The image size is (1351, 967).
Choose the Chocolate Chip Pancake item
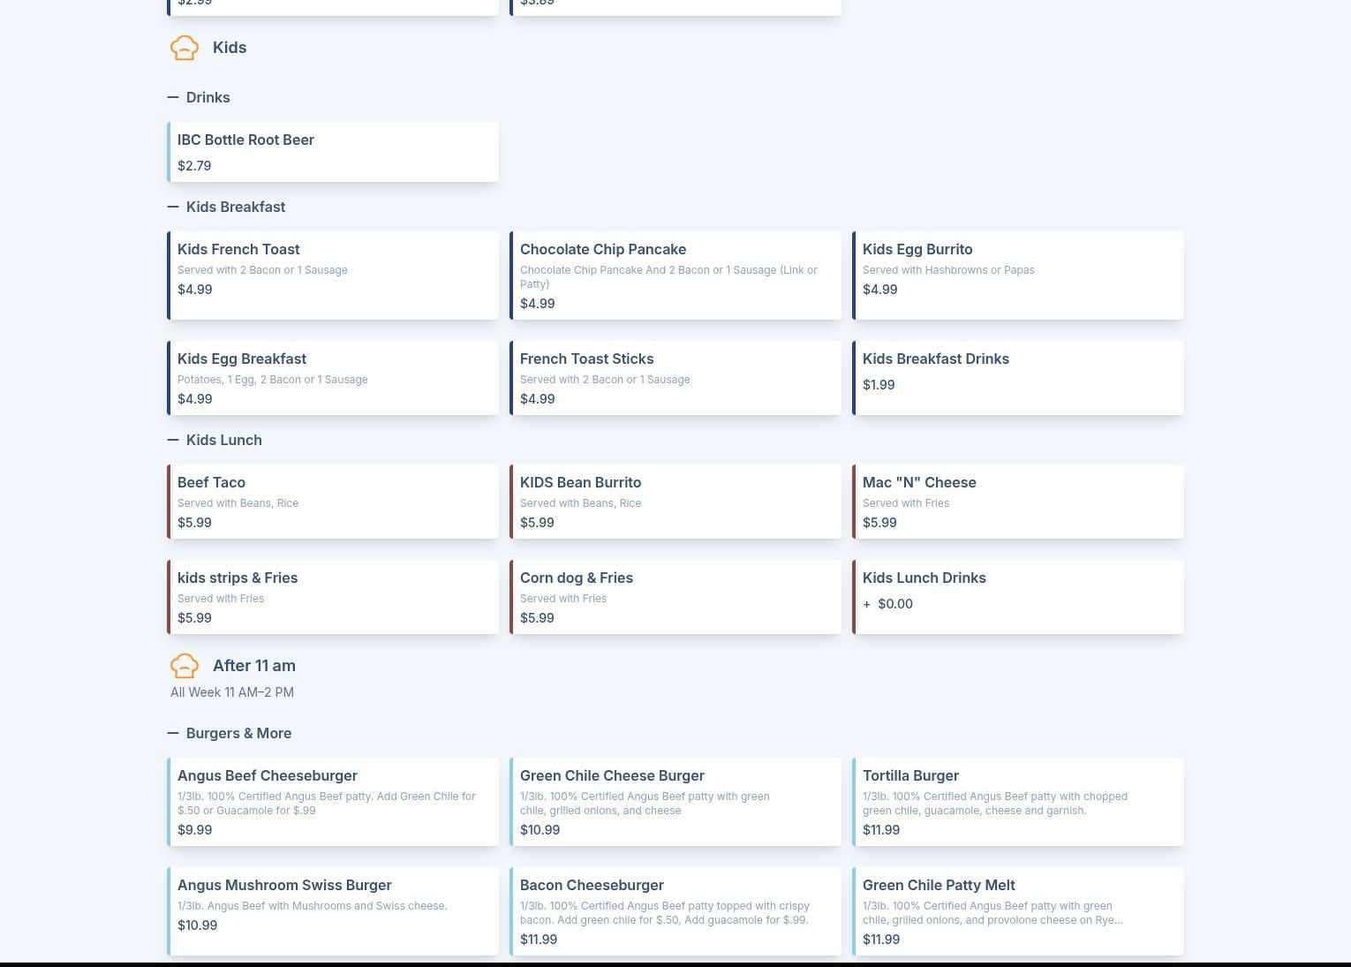(x=675, y=276)
